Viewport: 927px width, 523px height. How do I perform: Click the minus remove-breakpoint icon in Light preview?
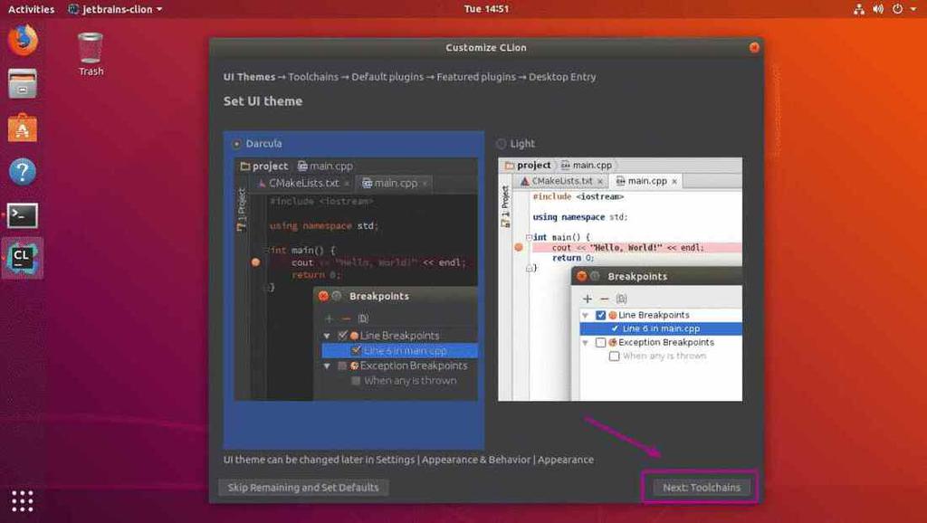(604, 299)
